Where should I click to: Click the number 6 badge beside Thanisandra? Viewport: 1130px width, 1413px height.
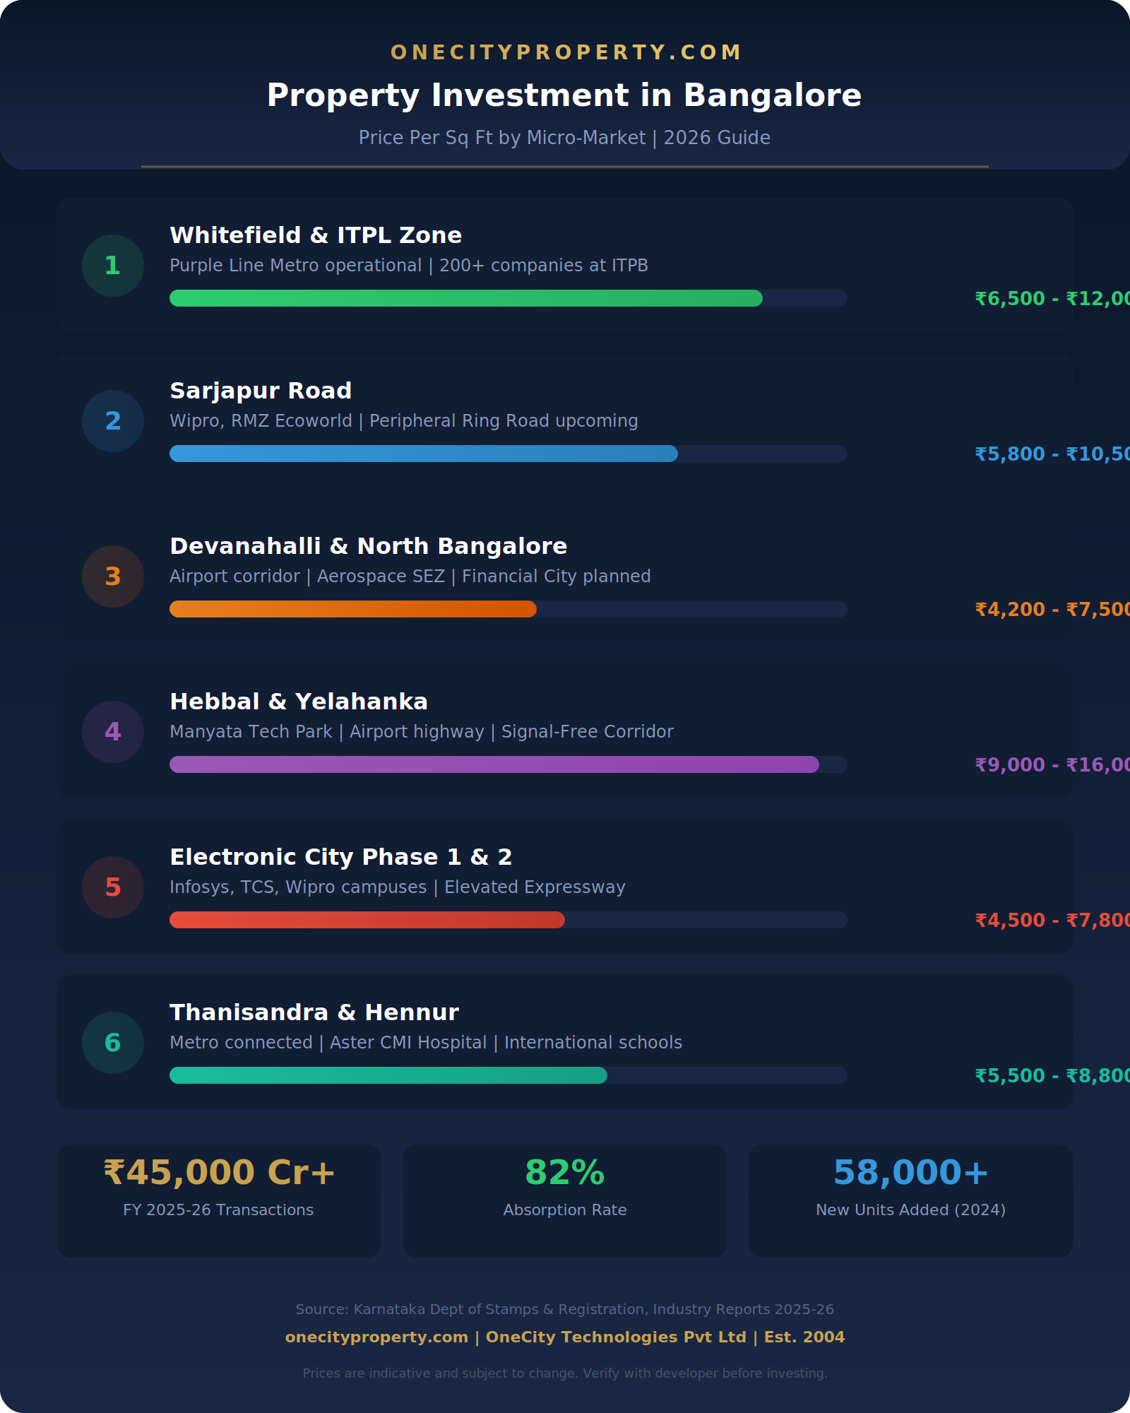click(112, 1043)
